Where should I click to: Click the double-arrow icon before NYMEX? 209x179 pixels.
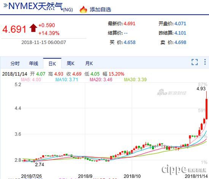click(5, 5)
